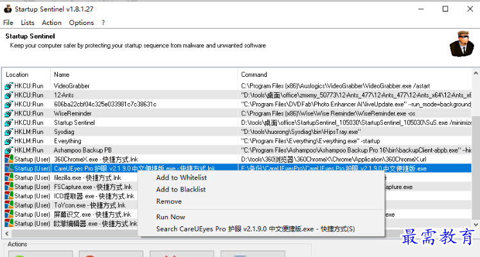Select the 欧非编辑器.exe shortcut entry name
Image resolution: width=480 pixels, height=257 pixels.
96,224
